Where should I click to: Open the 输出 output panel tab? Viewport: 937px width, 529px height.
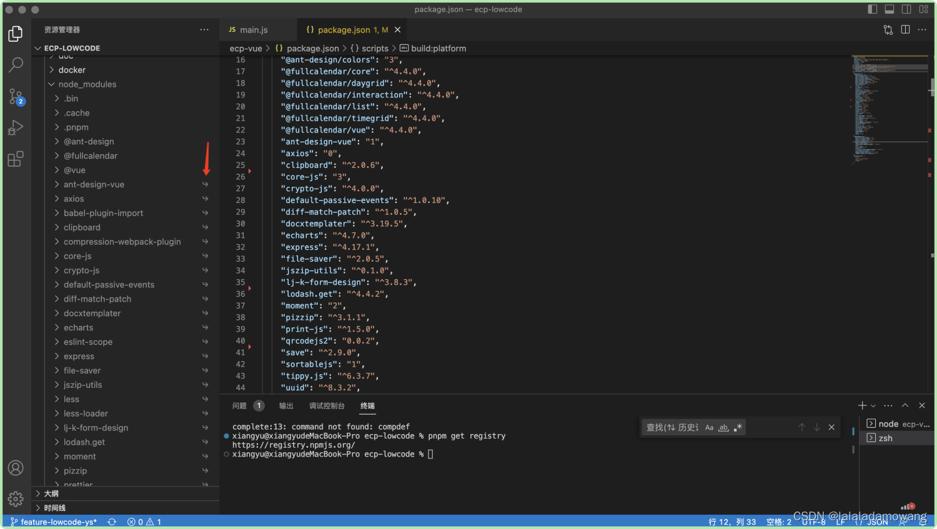[x=286, y=406]
